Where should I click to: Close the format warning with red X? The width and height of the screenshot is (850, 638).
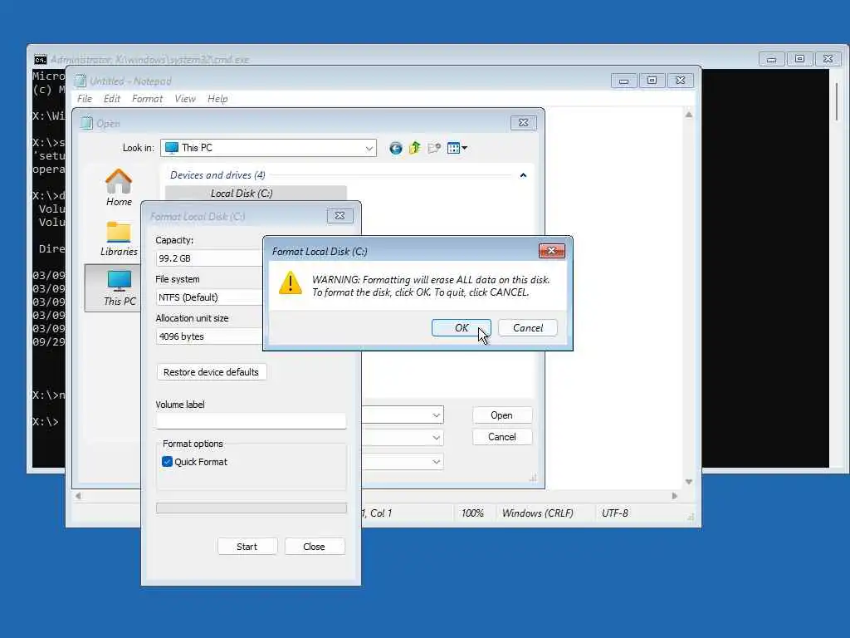click(x=552, y=251)
